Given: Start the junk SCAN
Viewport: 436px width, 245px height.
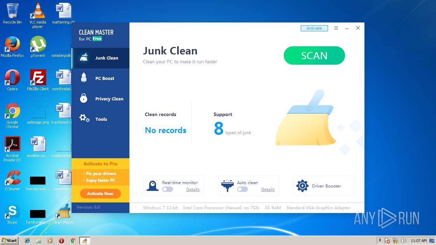Looking at the screenshot, I should coord(314,55).
